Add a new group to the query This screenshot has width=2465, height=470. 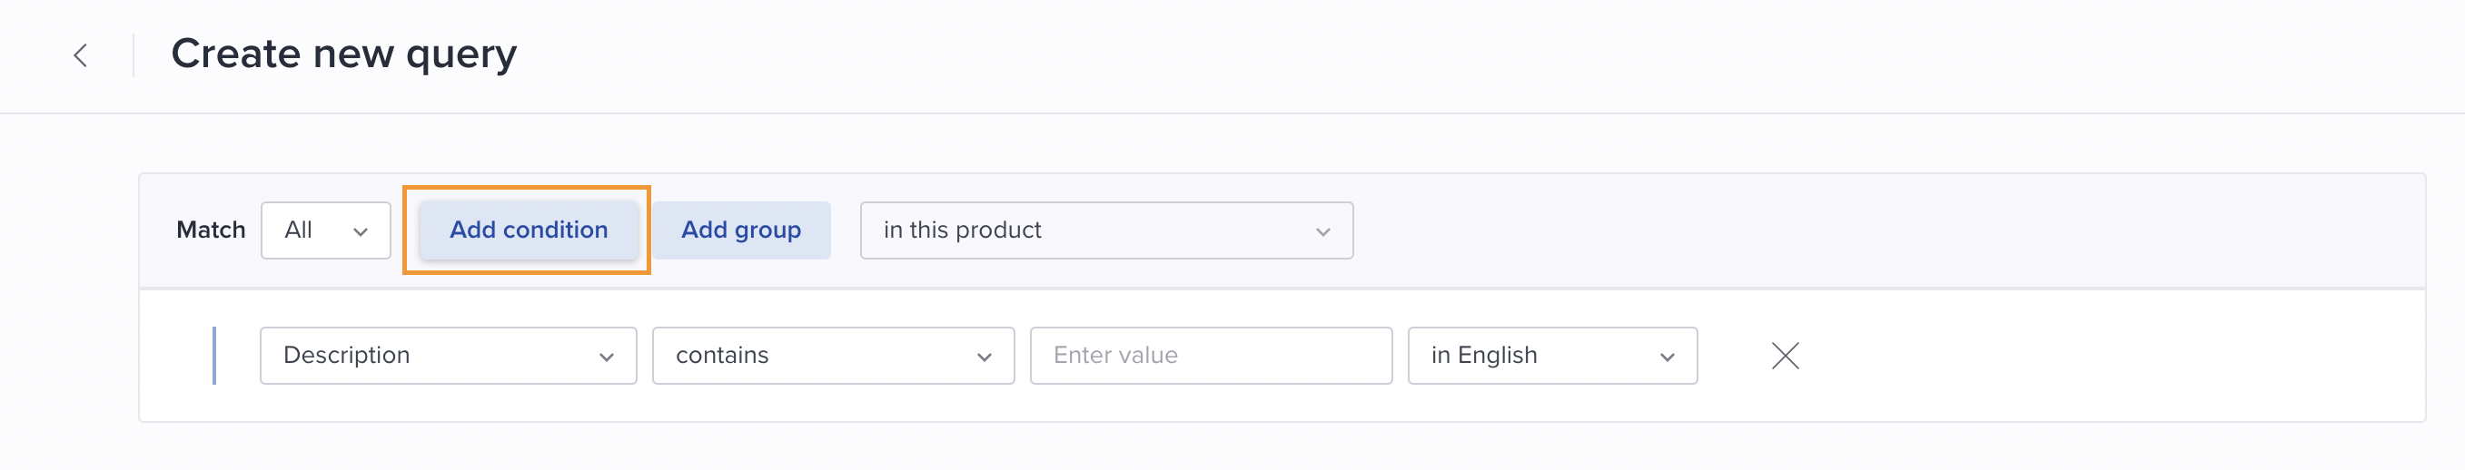pyautogui.click(x=742, y=230)
